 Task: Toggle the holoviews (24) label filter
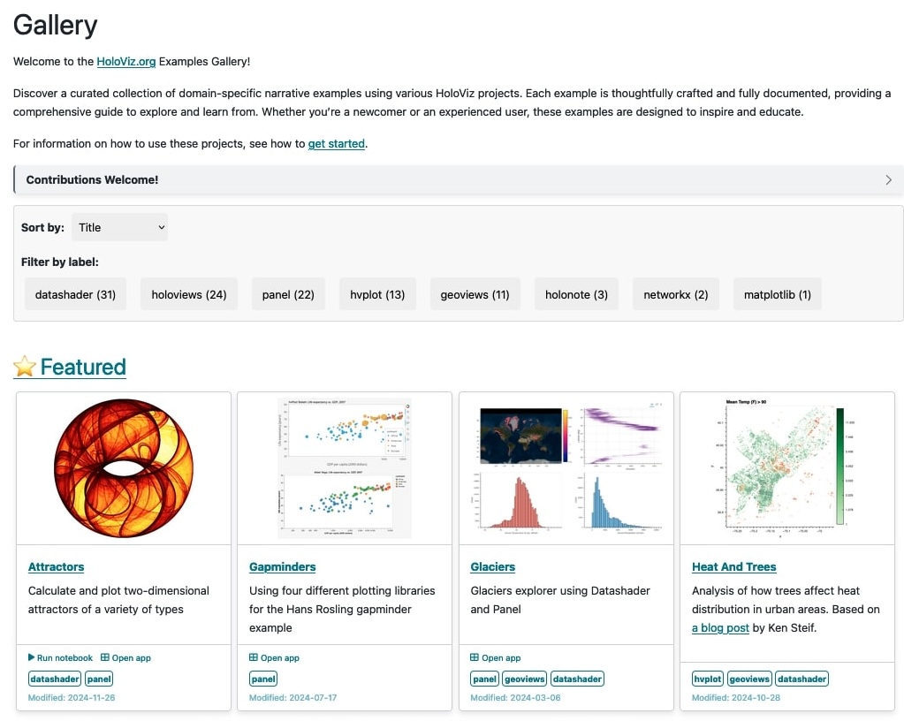189,294
